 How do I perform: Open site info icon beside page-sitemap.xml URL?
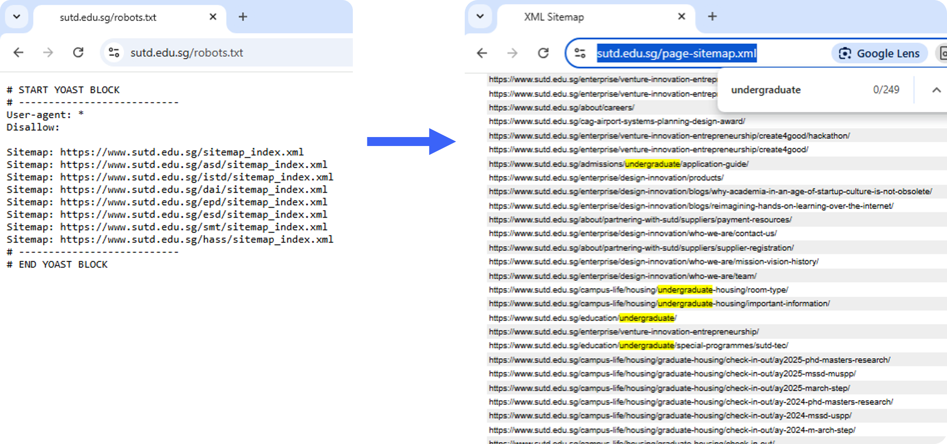pos(580,53)
